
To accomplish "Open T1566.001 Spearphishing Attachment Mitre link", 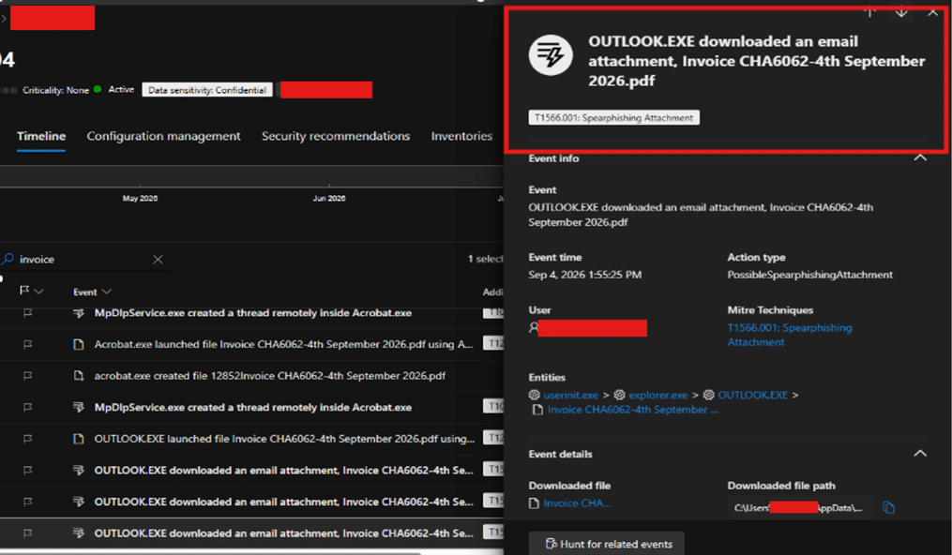I will click(790, 335).
